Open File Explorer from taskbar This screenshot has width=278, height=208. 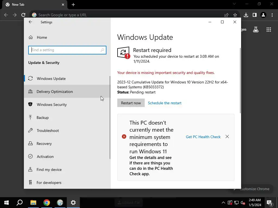click(33, 203)
